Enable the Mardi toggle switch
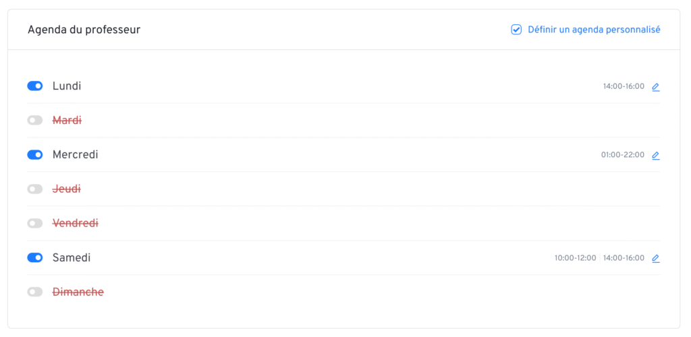The height and width of the screenshot is (337, 691). [35, 121]
